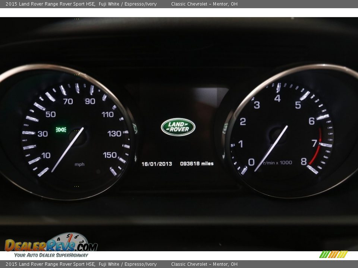Click the 130 mark on speedometer

(114, 134)
